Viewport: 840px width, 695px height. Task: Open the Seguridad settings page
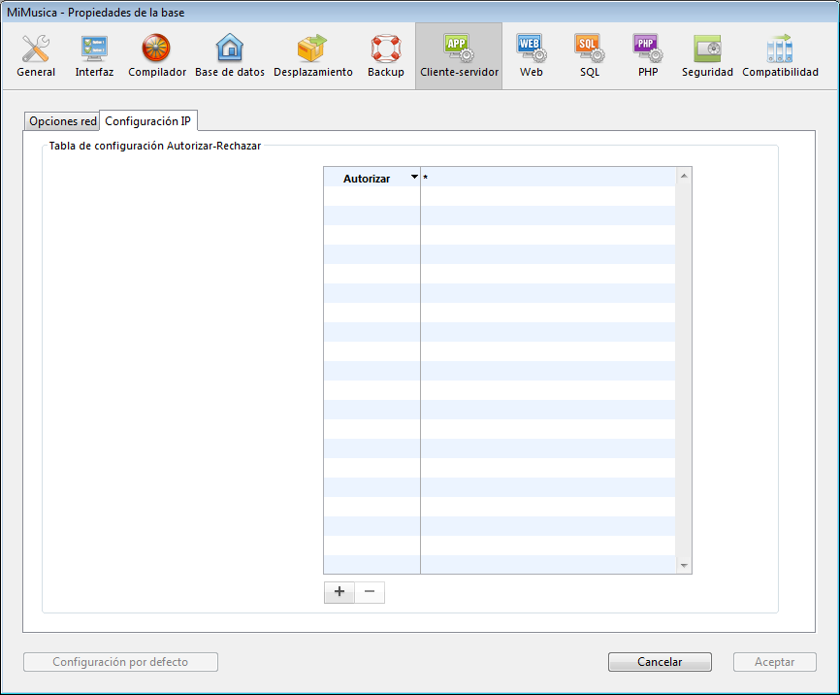[707, 55]
